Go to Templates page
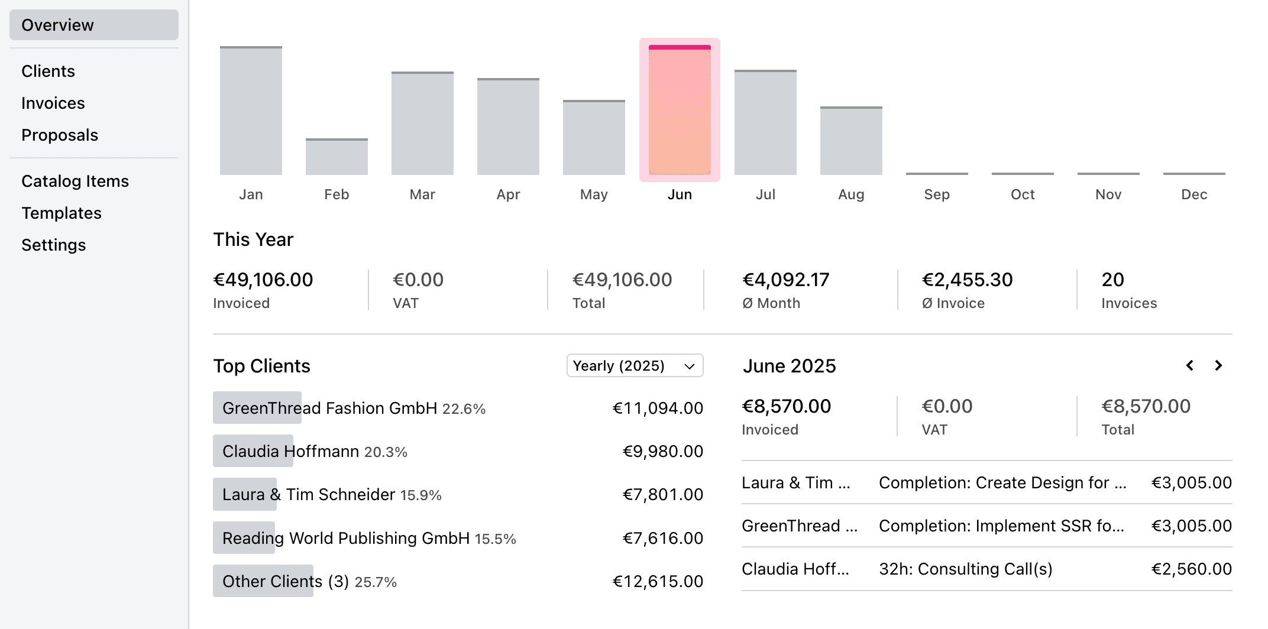1268x629 pixels. (62, 213)
